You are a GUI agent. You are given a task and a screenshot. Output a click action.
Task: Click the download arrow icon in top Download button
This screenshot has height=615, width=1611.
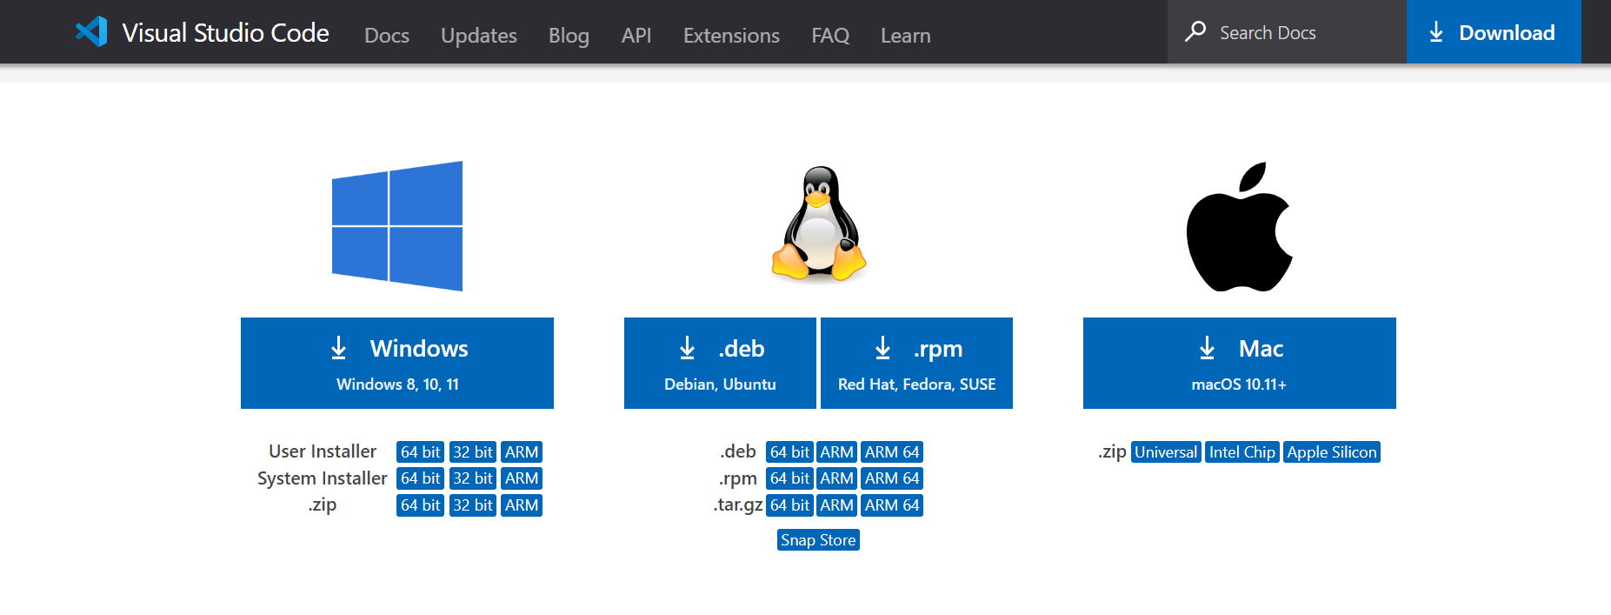point(1436,32)
